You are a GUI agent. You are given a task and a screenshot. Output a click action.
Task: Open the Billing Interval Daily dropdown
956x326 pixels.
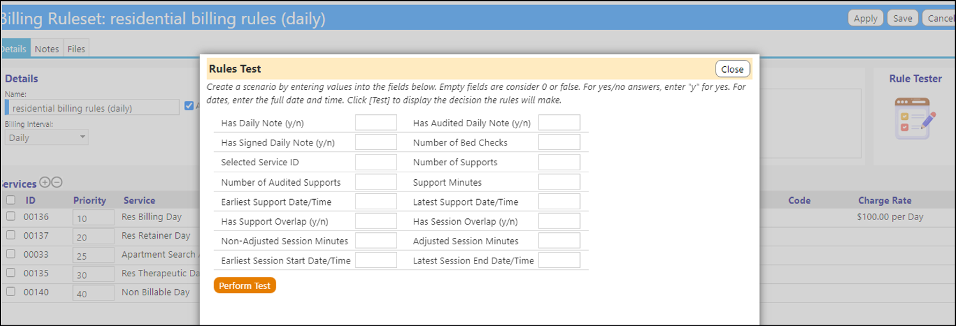(x=47, y=138)
